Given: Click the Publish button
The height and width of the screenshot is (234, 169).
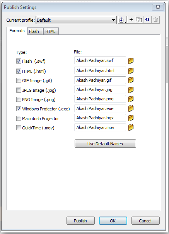Looking at the screenshot, I should click(80, 221).
